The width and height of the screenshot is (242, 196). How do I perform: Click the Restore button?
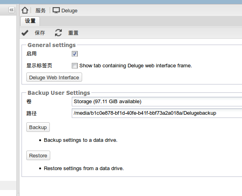click(38, 155)
